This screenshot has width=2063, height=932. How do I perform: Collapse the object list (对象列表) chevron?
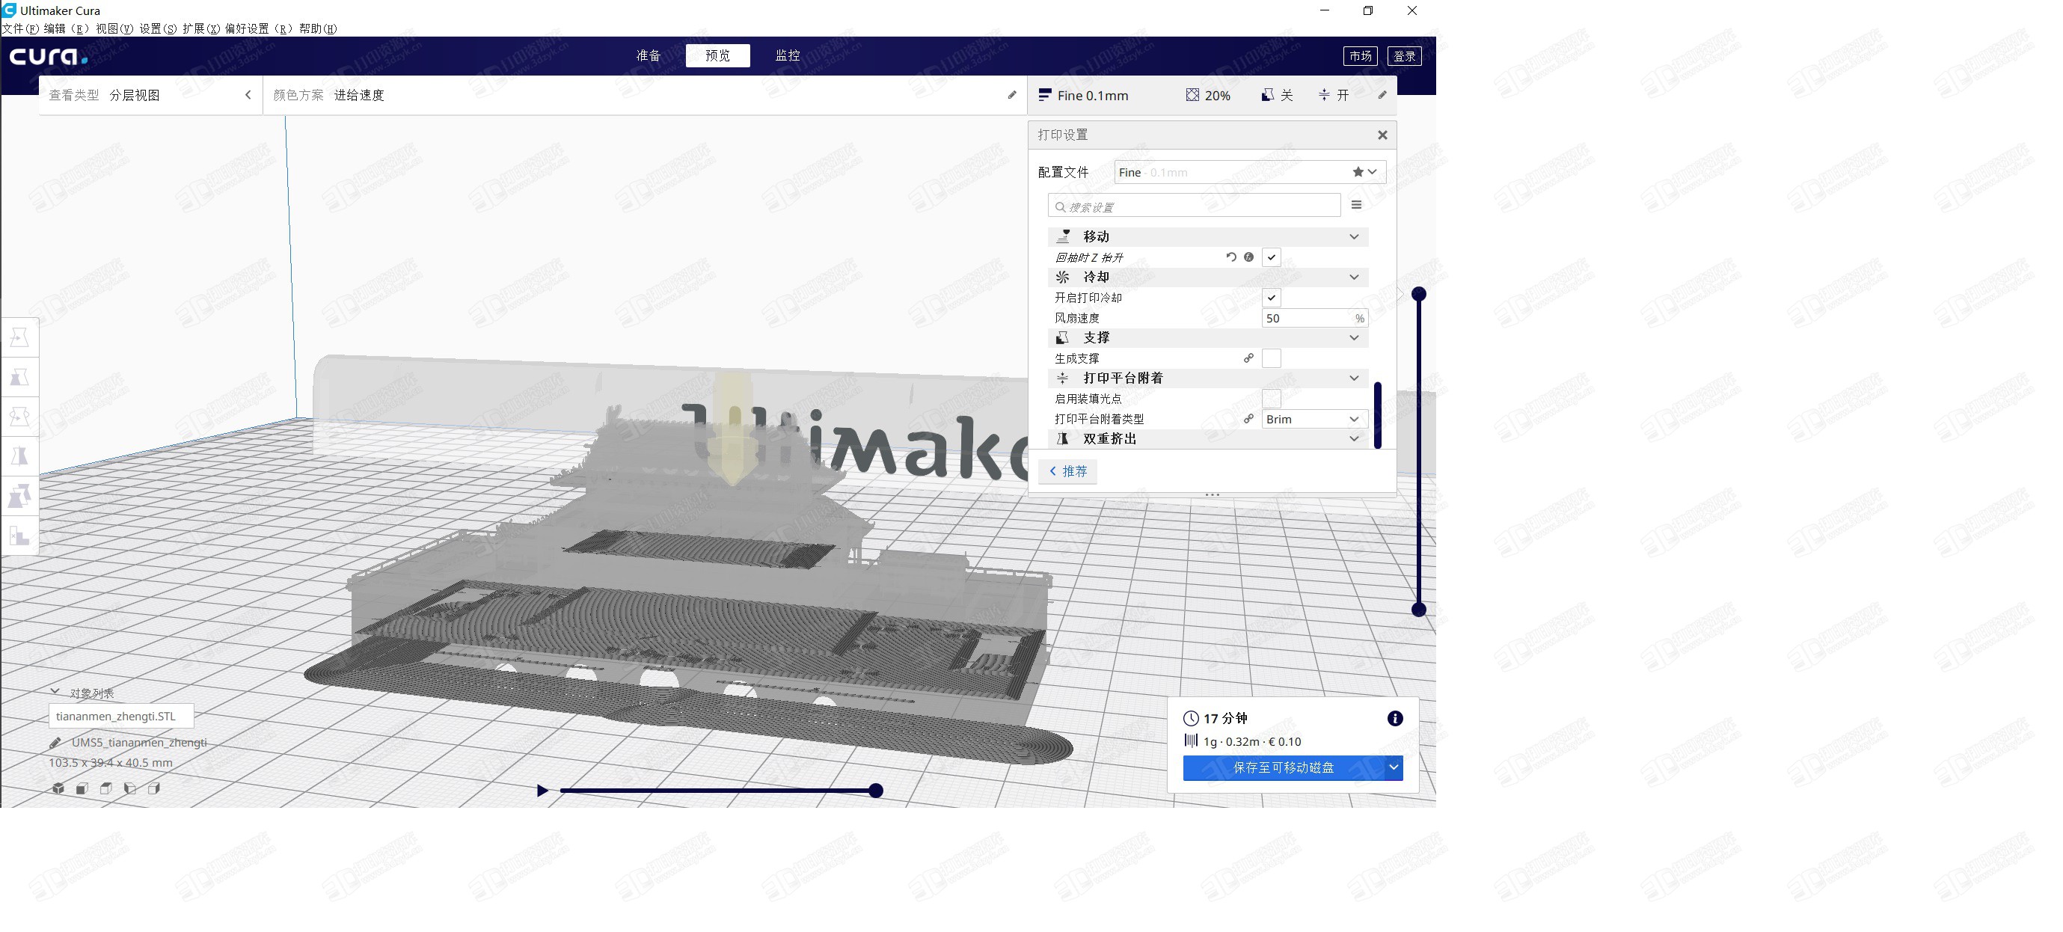pos(55,692)
